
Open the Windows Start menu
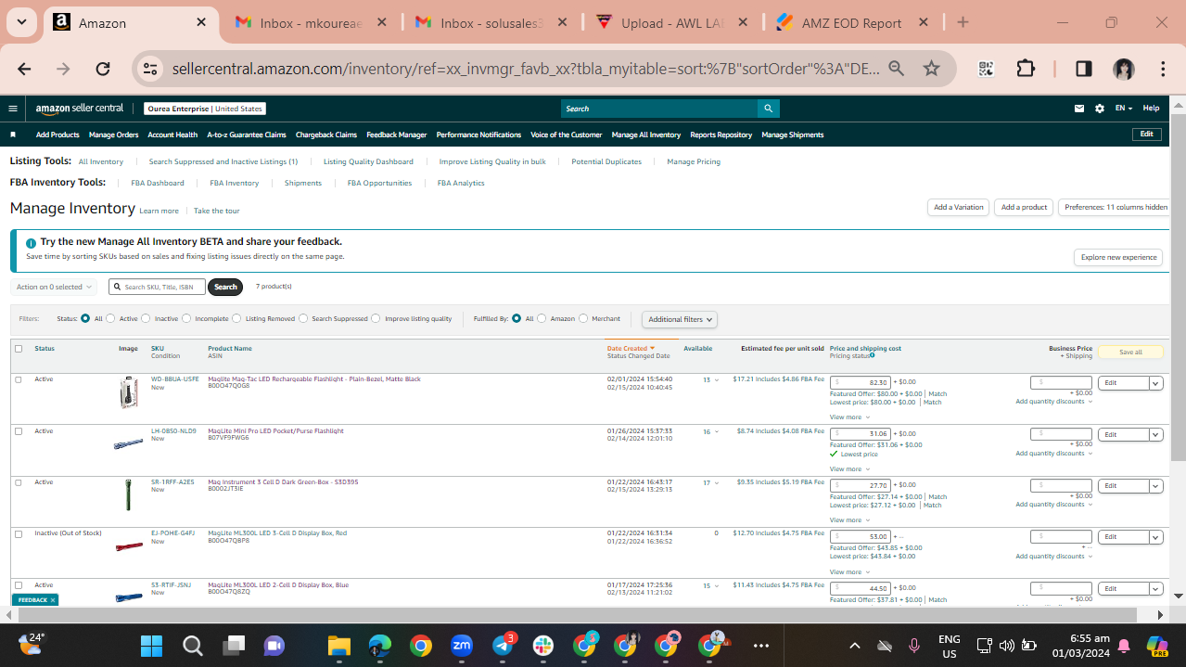click(151, 645)
